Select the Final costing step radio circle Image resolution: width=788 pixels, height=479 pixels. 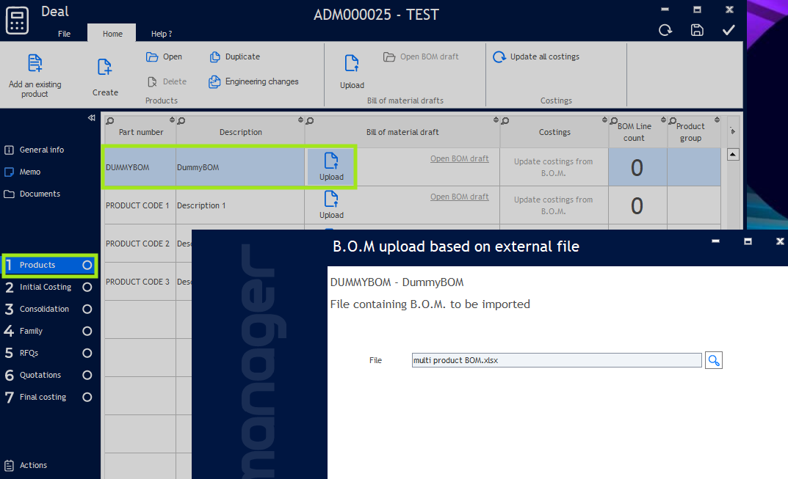[x=87, y=397]
